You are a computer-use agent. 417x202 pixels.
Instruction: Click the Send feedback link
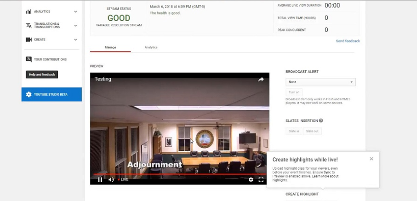click(348, 41)
